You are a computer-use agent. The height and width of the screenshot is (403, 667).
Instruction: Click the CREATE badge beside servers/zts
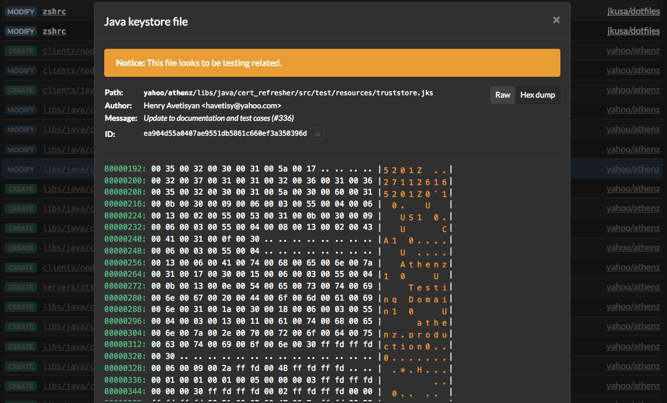(x=21, y=288)
